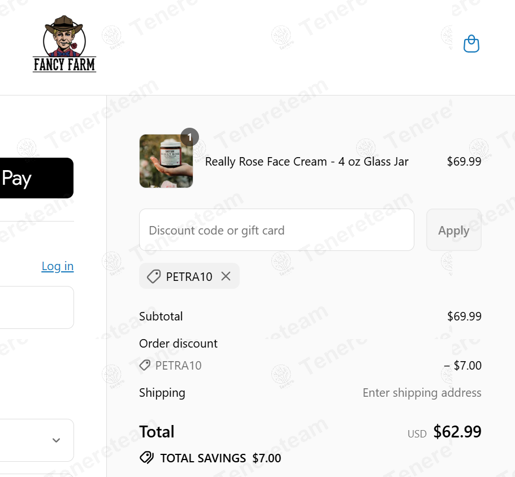Click the Really Rose Face Cream thumbnail
The width and height of the screenshot is (515, 477).
click(x=166, y=161)
